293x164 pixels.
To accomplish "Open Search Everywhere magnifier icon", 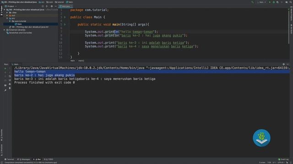I will click(x=291, y=2).
